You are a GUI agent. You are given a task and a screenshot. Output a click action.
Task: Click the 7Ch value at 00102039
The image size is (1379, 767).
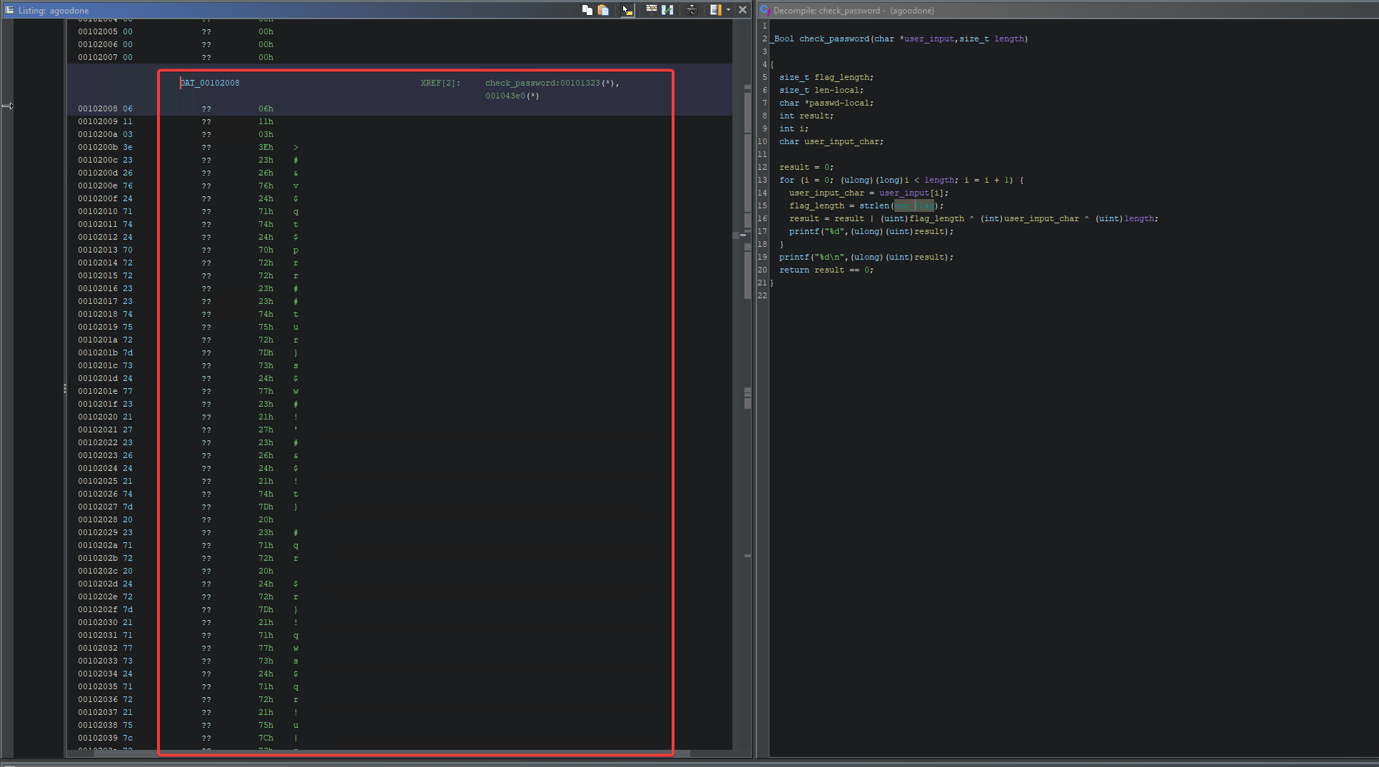266,738
